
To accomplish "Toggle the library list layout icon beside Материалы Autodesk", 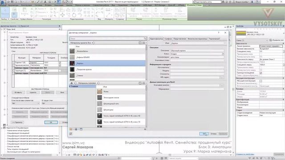I will 140,83.
